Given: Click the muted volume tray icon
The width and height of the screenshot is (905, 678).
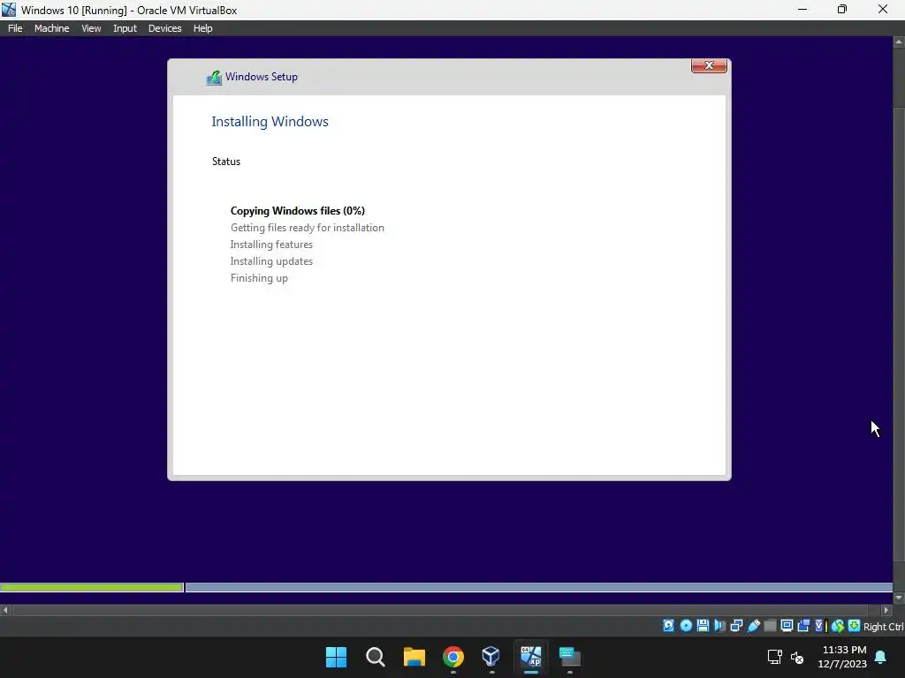Looking at the screenshot, I should (x=797, y=657).
